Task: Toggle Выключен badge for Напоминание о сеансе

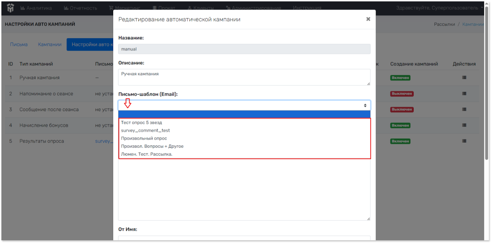Action: tap(402, 94)
